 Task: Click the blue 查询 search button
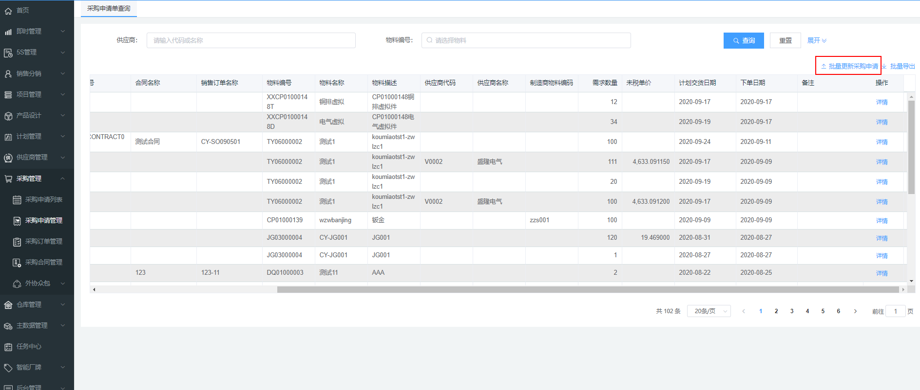click(x=743, y=41)
